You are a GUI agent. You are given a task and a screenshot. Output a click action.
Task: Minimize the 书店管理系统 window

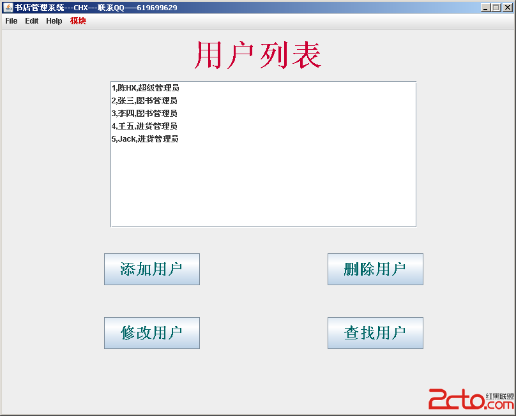click(x=485, y=7)
